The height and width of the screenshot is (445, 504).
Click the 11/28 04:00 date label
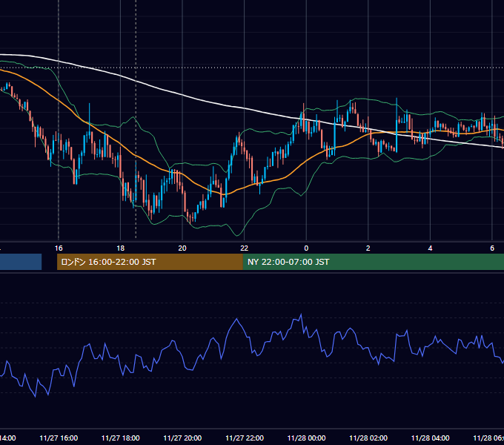tap(431, 438)
